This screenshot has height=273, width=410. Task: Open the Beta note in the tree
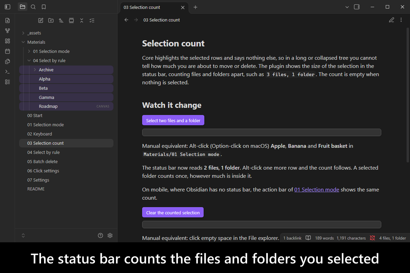(66, 88)
